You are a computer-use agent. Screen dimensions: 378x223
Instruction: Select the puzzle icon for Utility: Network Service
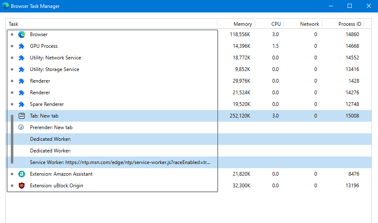coord(22,58)
